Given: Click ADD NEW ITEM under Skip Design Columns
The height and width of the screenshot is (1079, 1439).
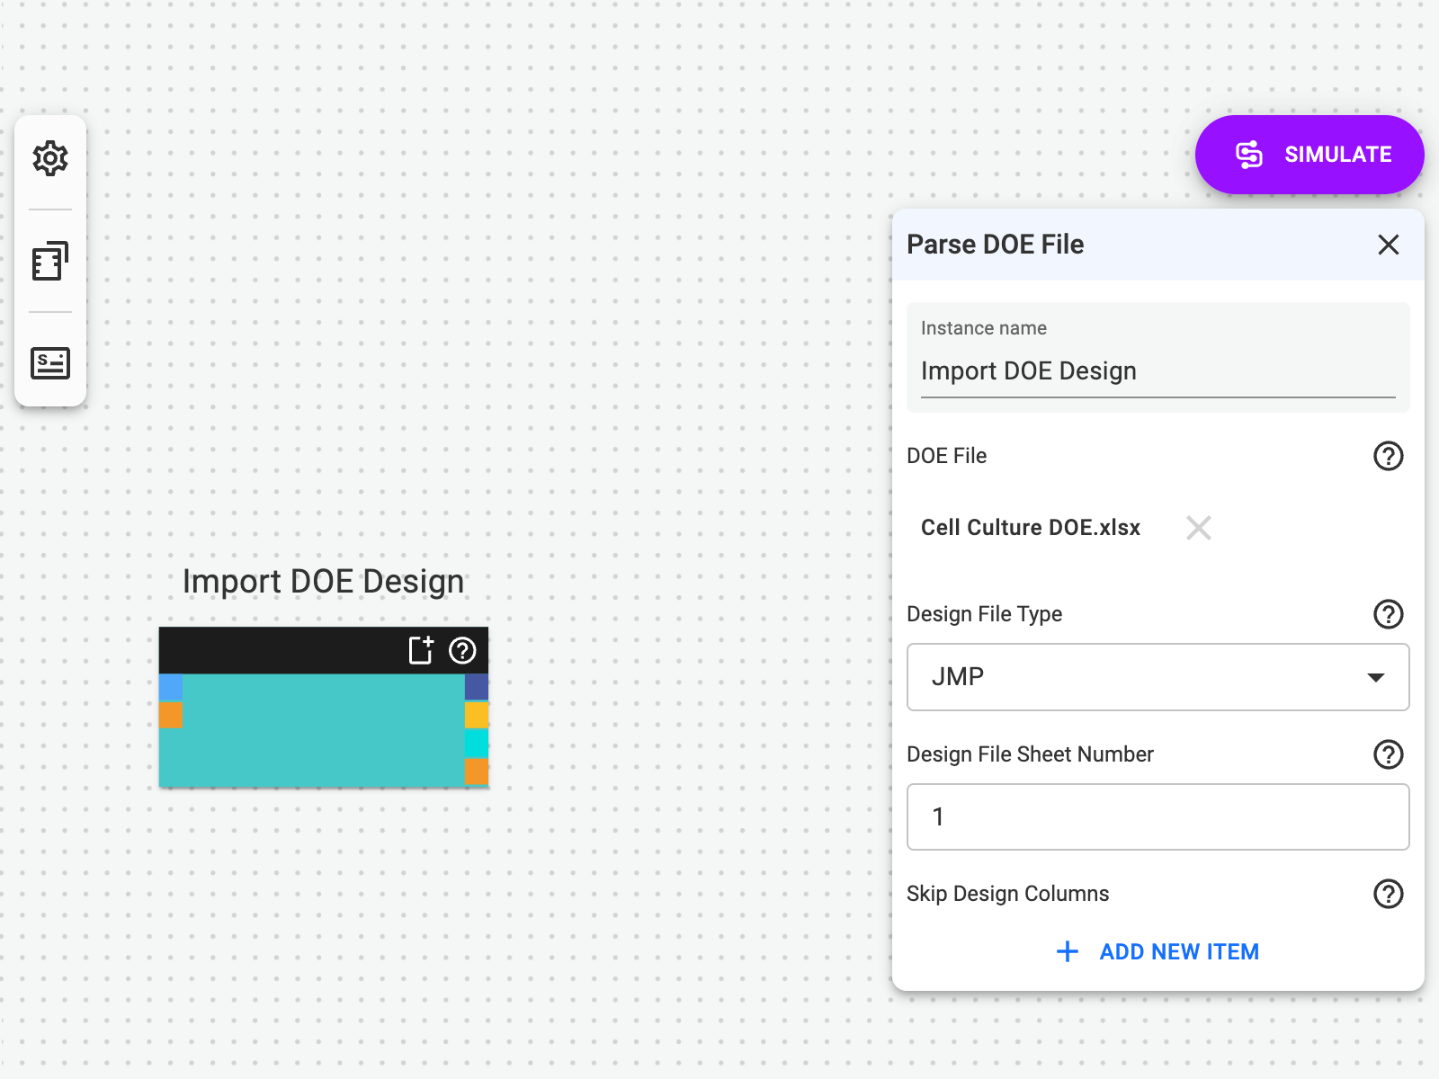Looking at the screenshot, I should pyautogui.click(x=1157, y=951).
